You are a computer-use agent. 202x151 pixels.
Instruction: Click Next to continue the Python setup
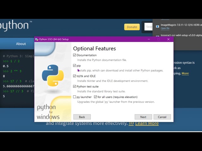point(143,117)
